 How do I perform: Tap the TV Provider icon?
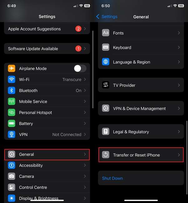click(106, 85)
